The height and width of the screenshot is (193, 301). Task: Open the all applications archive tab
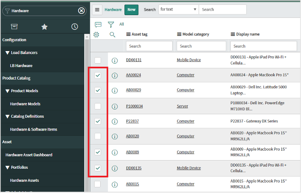pos(14,27)
